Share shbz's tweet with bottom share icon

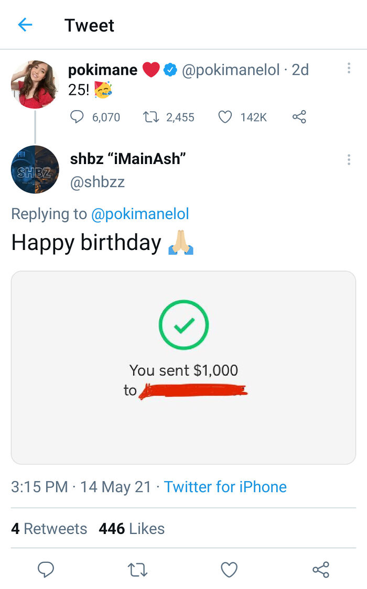click(x=321, y=570)
